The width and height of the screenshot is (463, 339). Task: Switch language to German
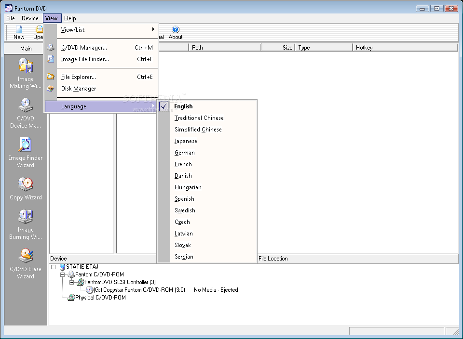pyautogui.click(x=207, y=152)
